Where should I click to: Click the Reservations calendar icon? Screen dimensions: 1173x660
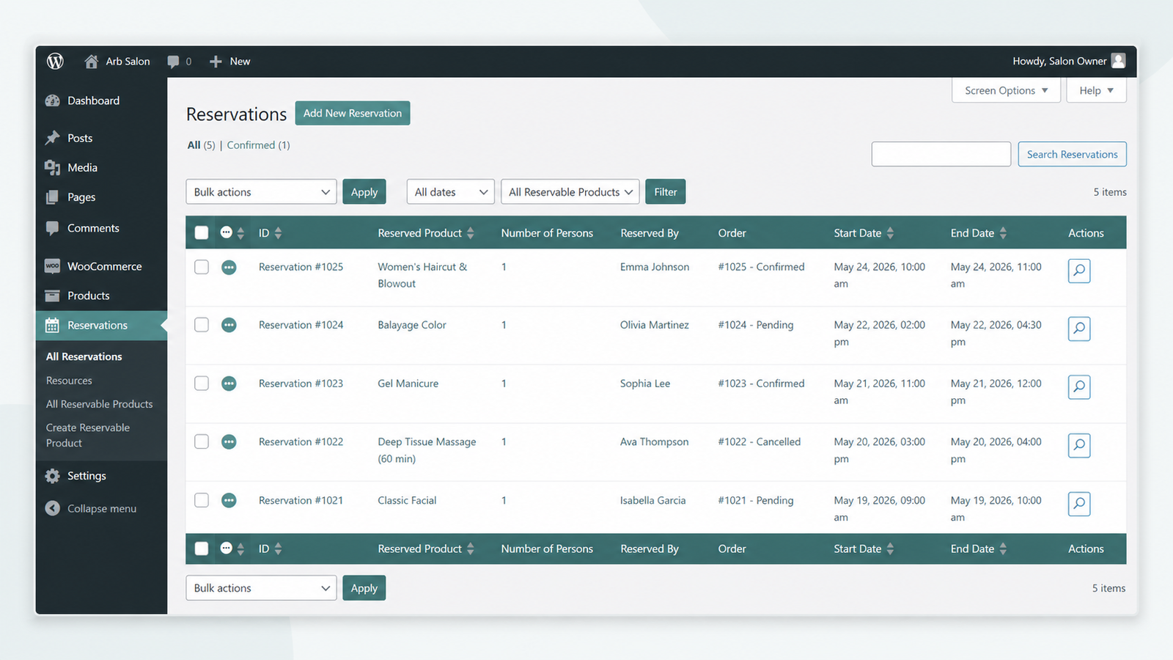(x=52, y=326)
